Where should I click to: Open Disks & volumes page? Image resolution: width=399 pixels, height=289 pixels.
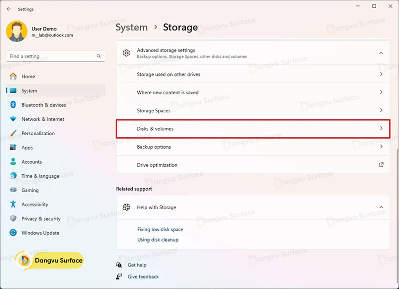click(253, 129)
